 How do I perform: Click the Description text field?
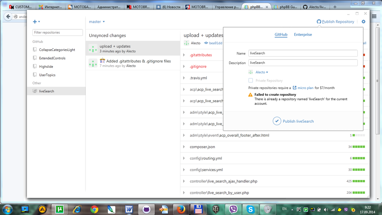click(x=303, y=63)
